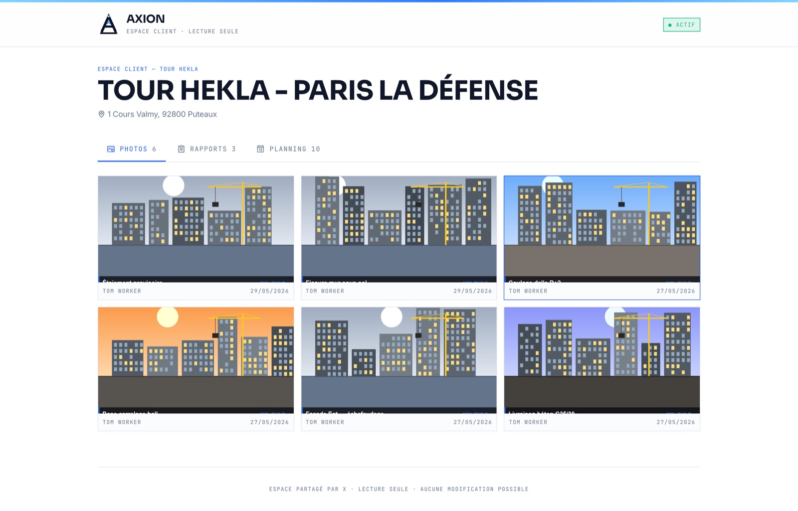The image size is (798, 511).
Task: Click the date 27/05/2026 under the orange sunset photo
Action: point(269,422)
